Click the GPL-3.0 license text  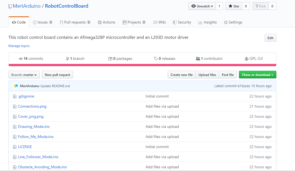[256, 59]
